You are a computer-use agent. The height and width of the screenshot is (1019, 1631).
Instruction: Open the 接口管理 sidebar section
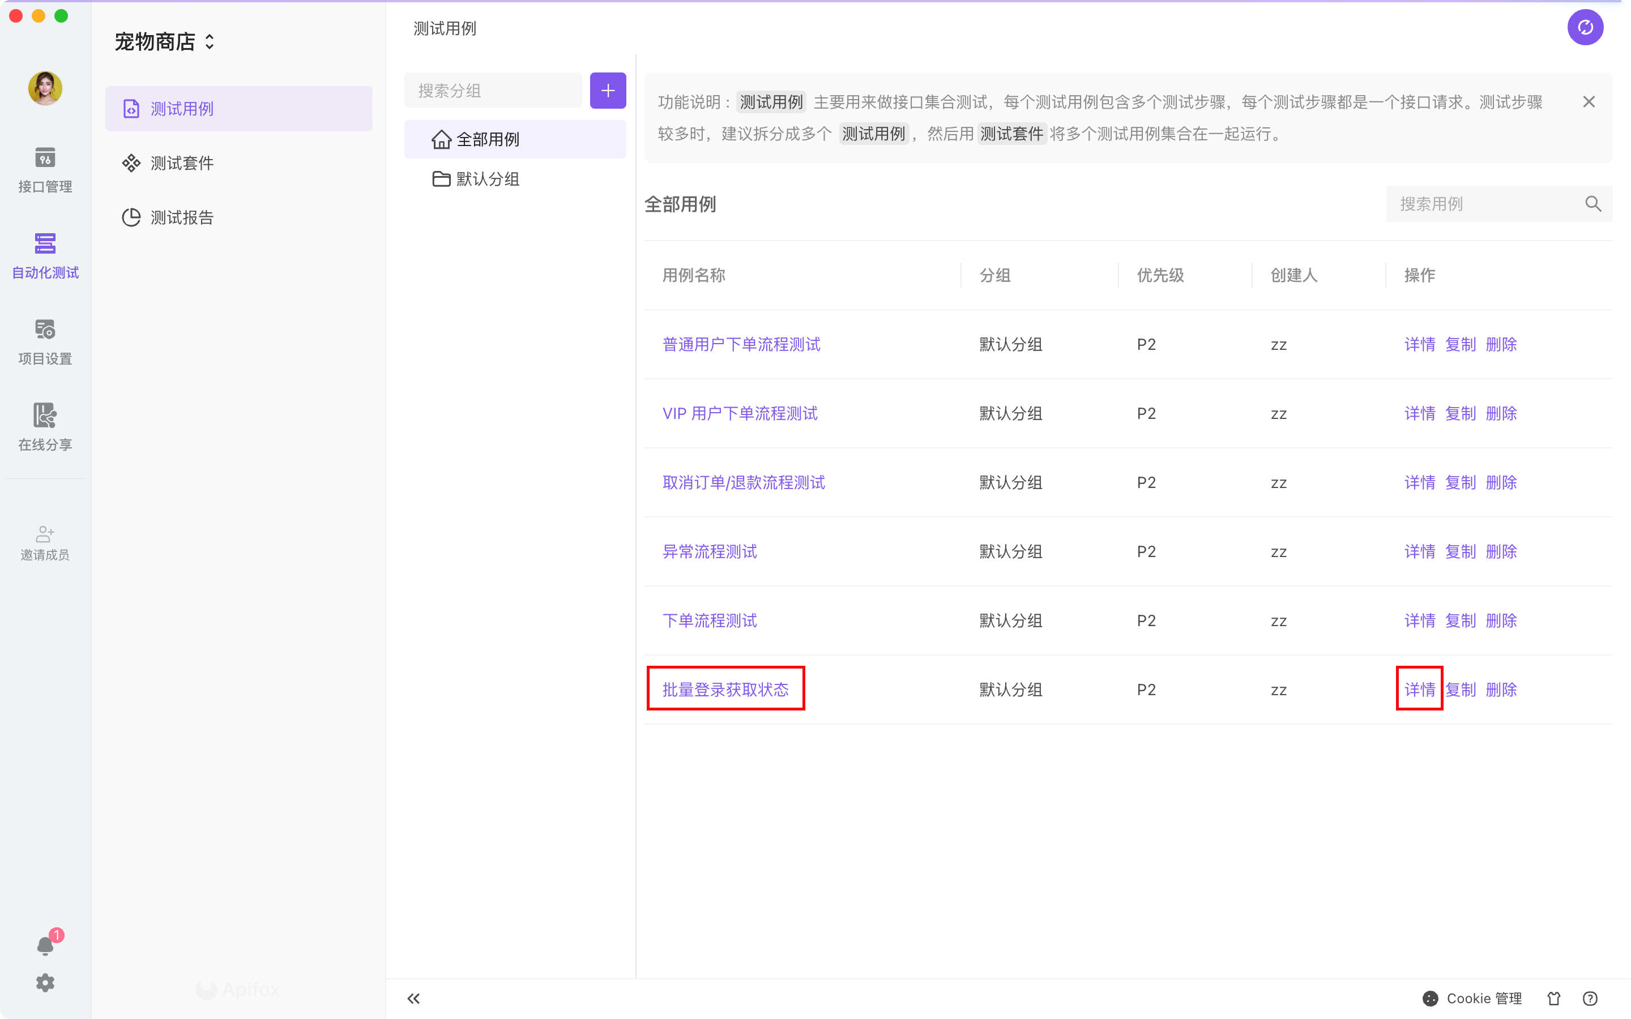click(45, 169)
